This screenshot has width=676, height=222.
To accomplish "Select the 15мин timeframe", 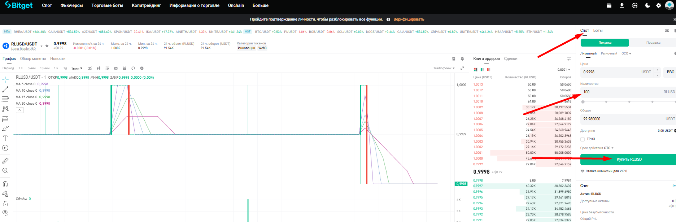I will point(45,68).
